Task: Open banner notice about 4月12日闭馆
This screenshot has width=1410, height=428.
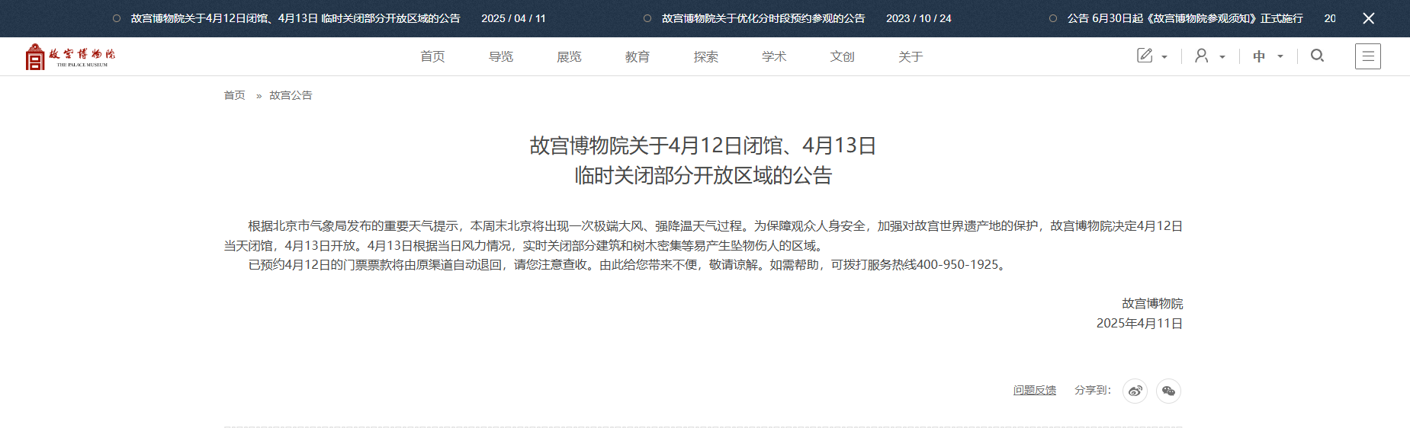Action: tap(296, 18)
